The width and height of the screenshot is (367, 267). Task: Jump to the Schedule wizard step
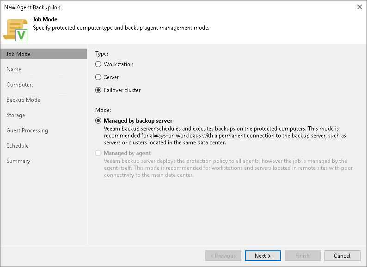(18, 146)
